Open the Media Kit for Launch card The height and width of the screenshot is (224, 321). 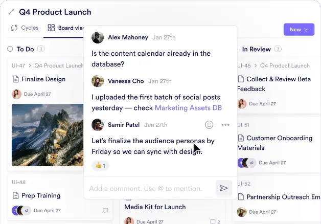click(155, 207)
